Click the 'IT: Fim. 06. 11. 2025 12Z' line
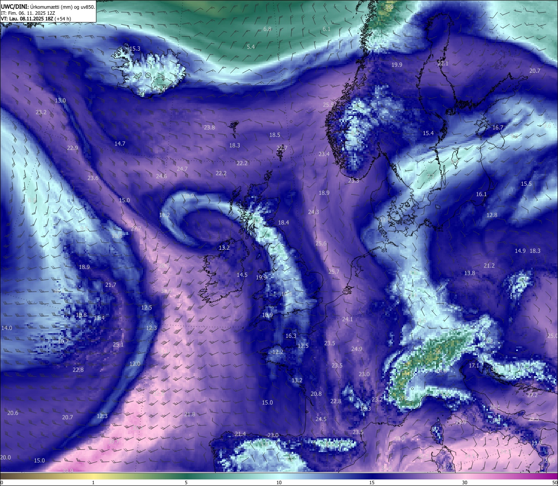 tap(28, 13)
